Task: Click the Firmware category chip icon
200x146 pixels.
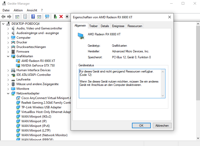Action: [x=13, y=52]
